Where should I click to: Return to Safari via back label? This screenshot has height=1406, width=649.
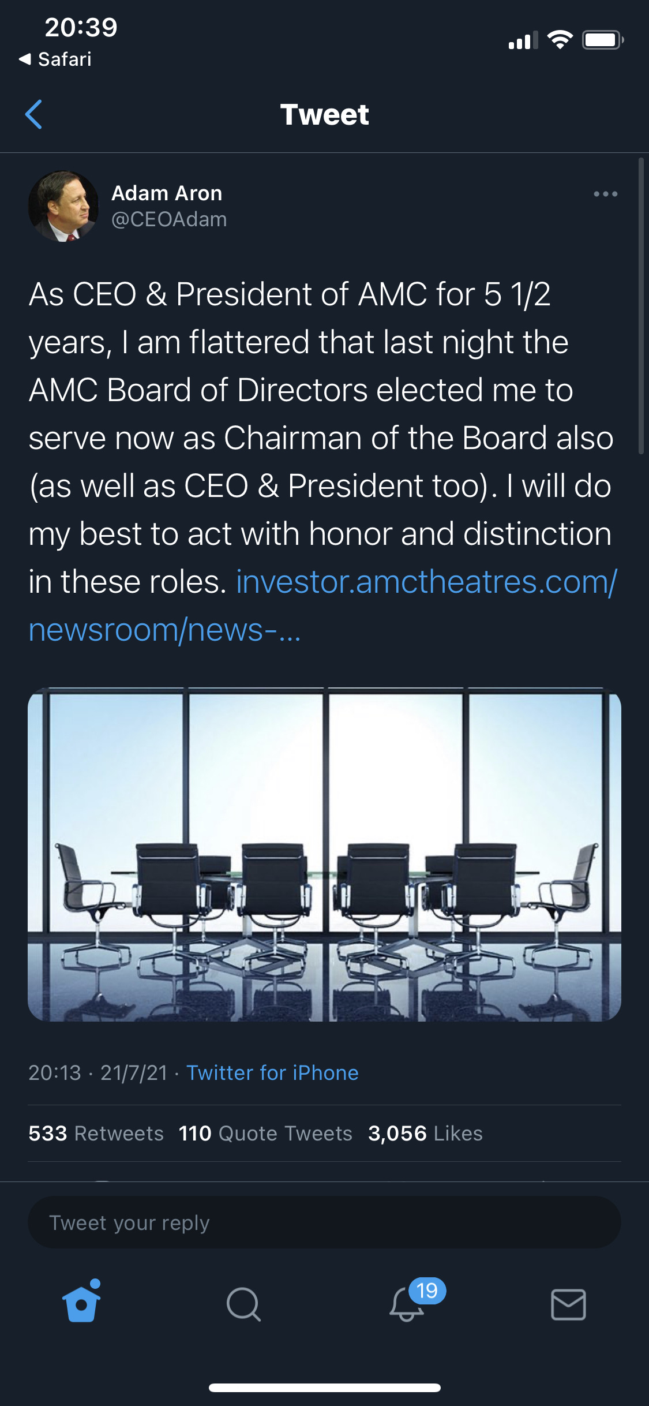point(55,59)
